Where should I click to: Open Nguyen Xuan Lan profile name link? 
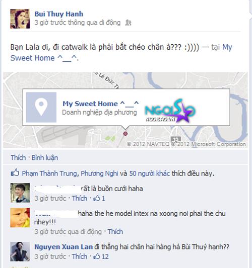tap(64, 247)
